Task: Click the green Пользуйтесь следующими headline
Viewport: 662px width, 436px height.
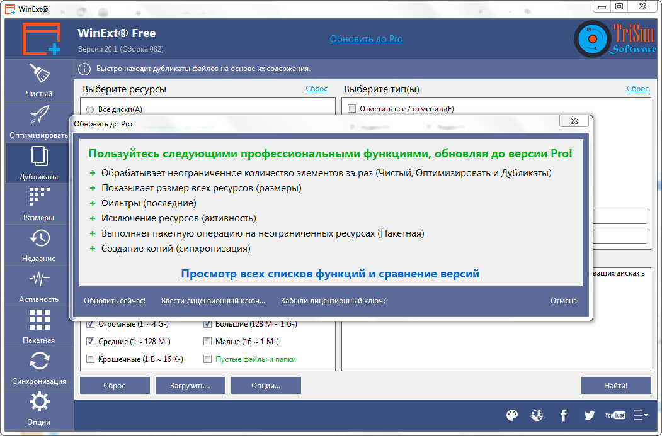Action: point(330,154)
